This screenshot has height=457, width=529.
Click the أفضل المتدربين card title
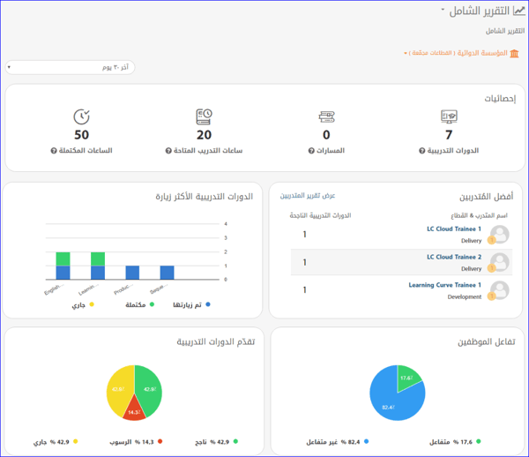(486, 197)
